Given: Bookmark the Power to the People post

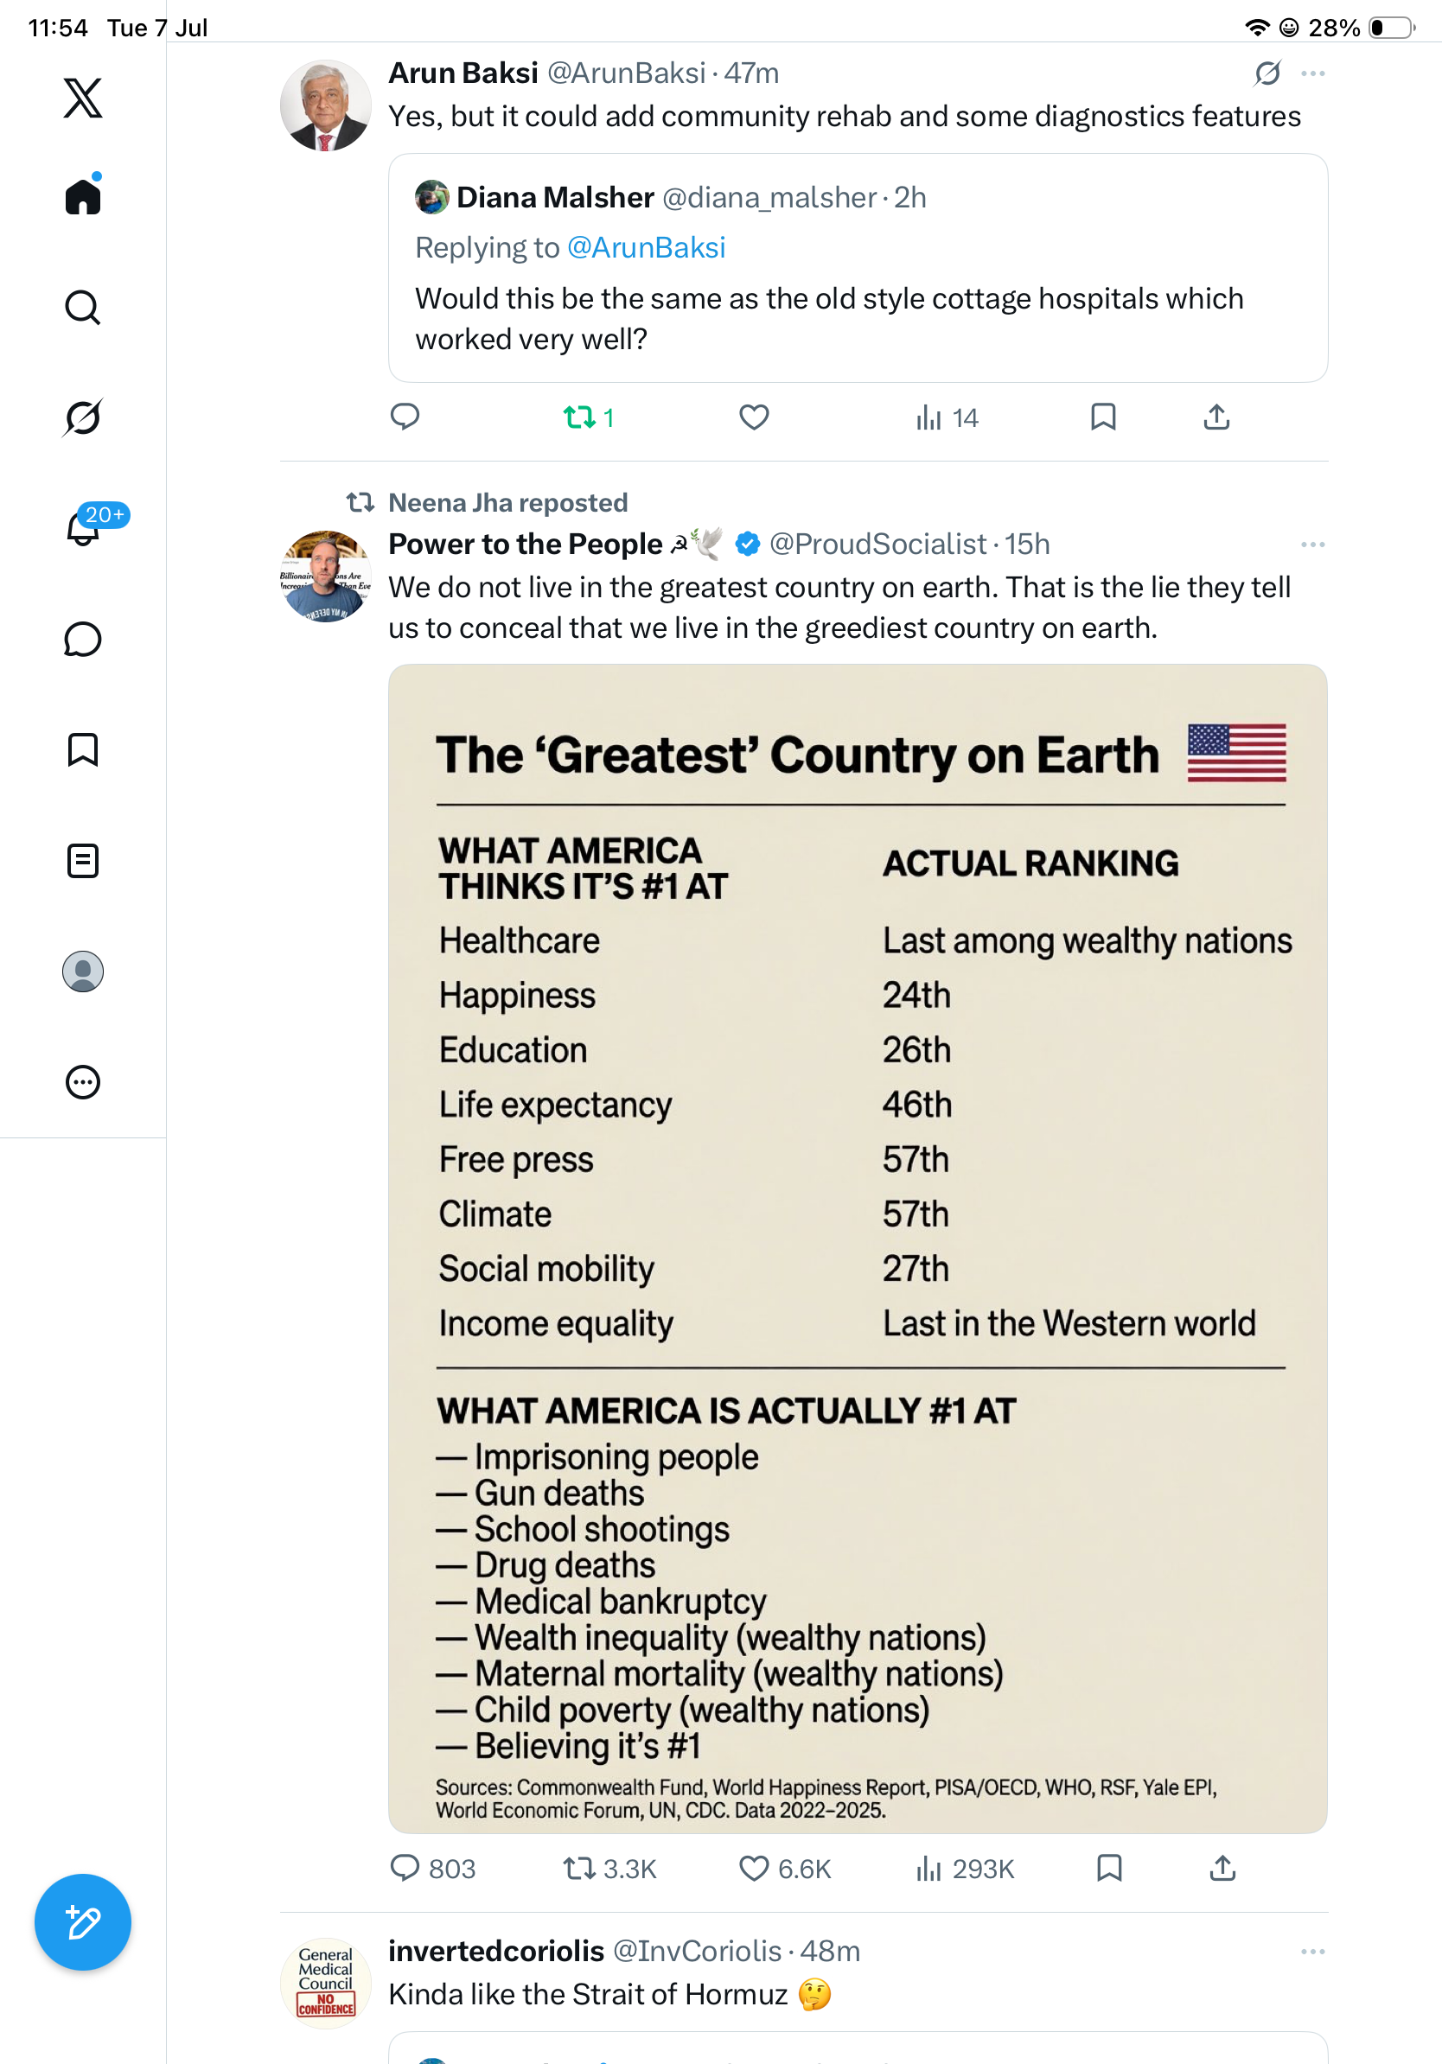Looking at the screenshot, I should point(1109,1868).
